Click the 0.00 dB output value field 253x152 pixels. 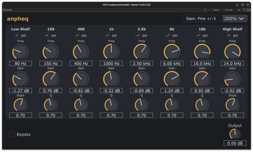235,143
